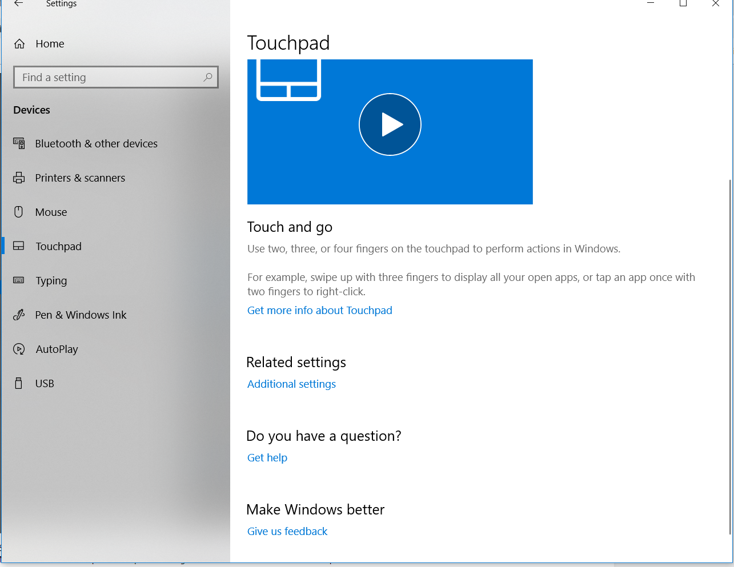This screenshot has width=734, height=567.
Task: Play the touchpad tutorial video
Action: click(x=390, y=124)
